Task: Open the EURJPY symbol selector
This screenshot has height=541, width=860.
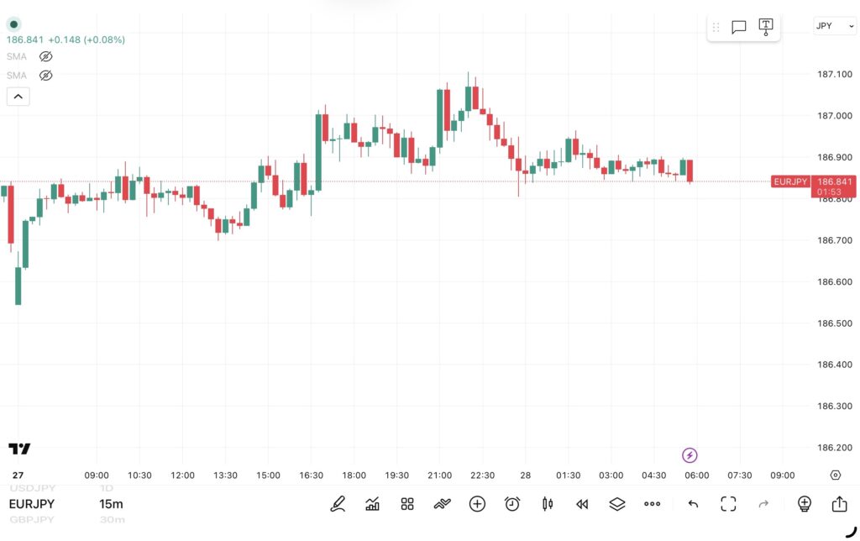Action: tap(32, 504)
